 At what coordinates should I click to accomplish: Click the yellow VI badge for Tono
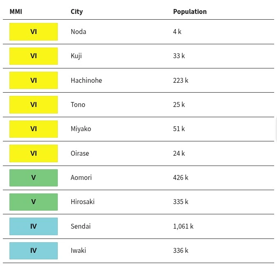[x=34, y=104]
